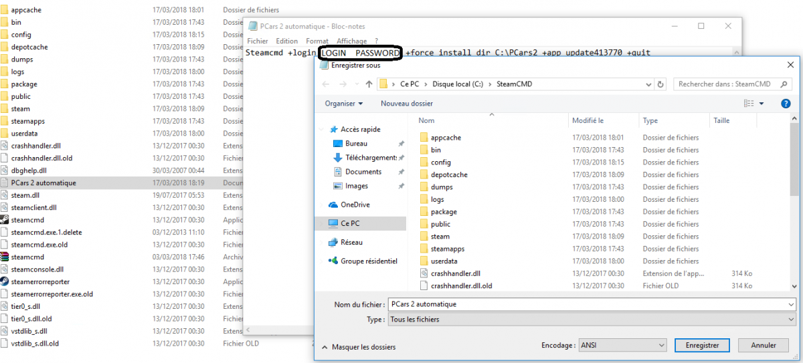803x363 pixels.
Task: Select package folder icon in background Explorer list
Action: point(4,84)
